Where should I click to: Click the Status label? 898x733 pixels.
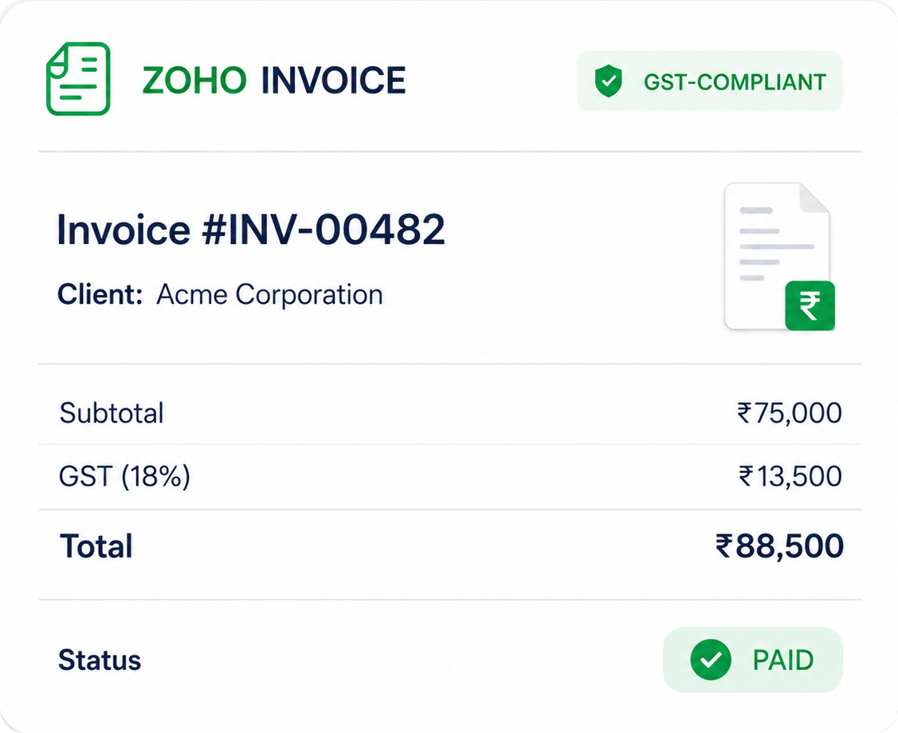click(100, 660)
